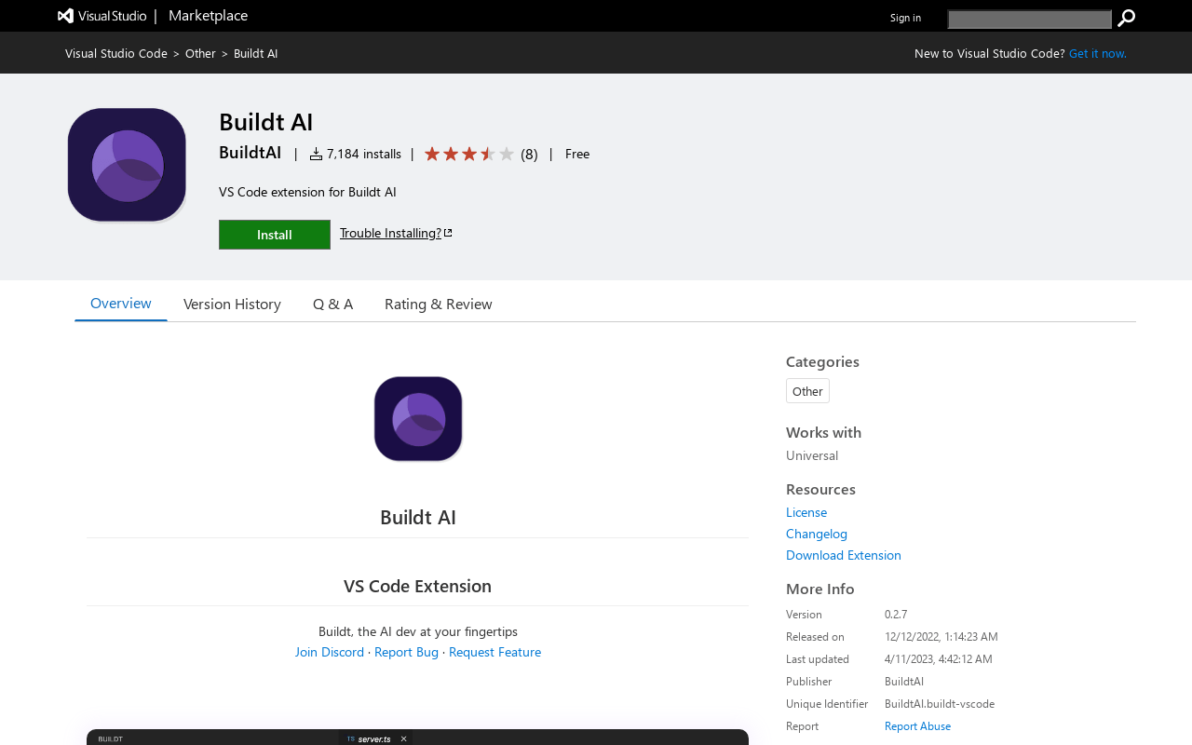Click the Report Abuse link
Viewport: 1192px width, 745px height.
[917, 726]
